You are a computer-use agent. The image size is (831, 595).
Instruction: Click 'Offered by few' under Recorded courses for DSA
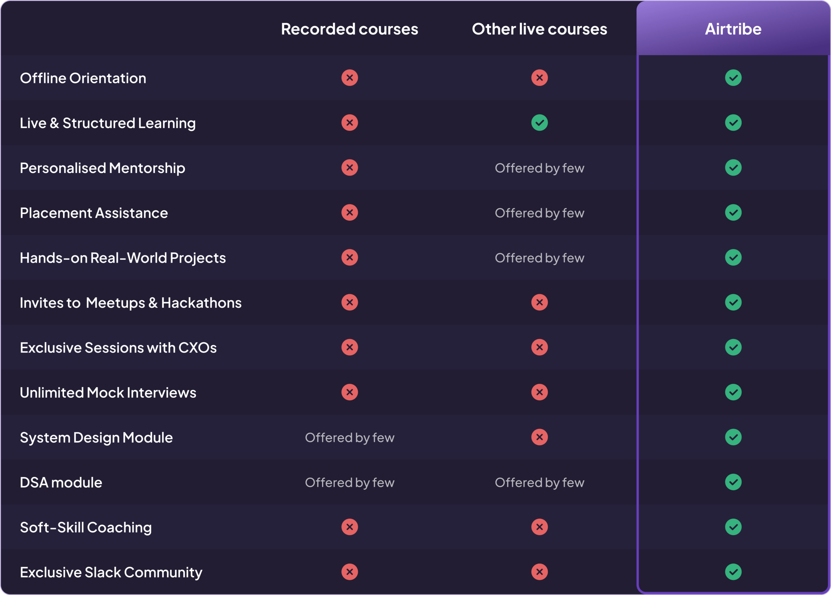pos(350,483)
